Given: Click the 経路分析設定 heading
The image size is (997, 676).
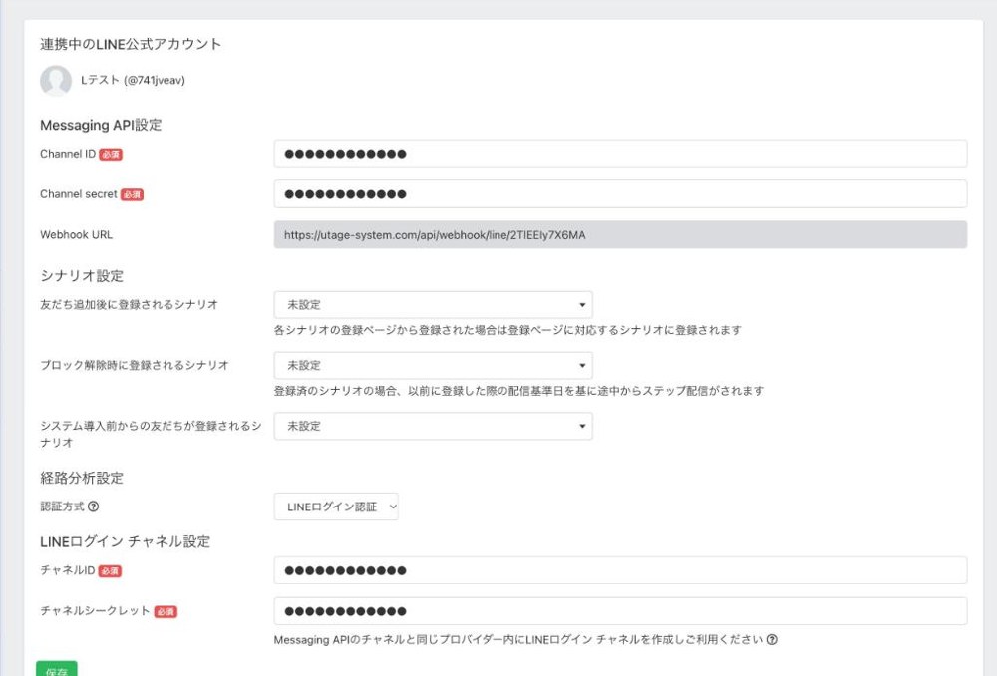Looking at the screenshot, I should [82, 479].
